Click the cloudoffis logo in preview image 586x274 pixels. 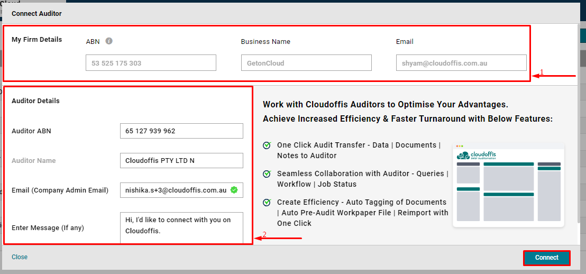(x=477, y=155)
